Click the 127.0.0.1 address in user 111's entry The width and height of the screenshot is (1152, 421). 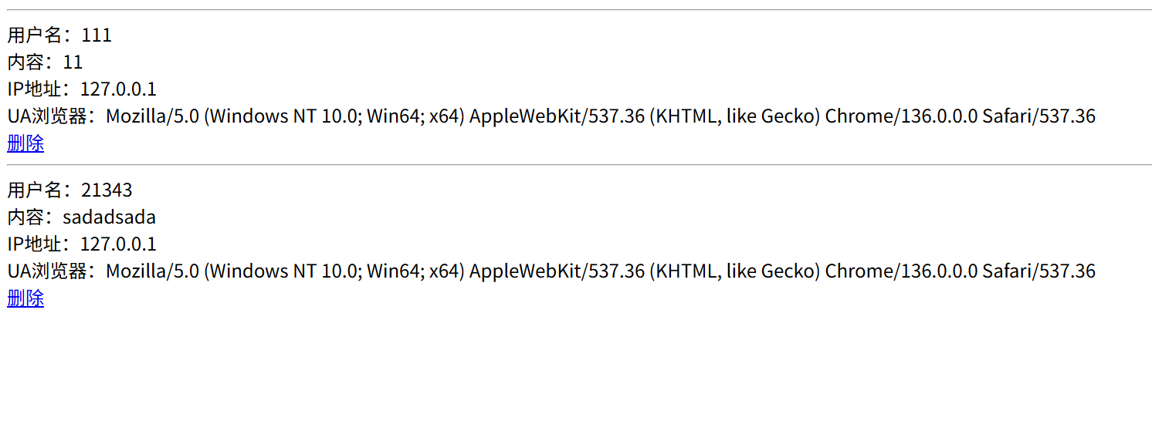point(118,89)
